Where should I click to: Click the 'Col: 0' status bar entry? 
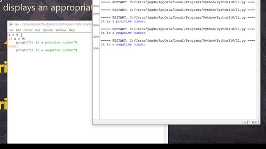pyautogui.click(x=256, y=123)
